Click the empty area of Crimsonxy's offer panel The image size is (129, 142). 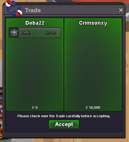click(x=93, y=66)
